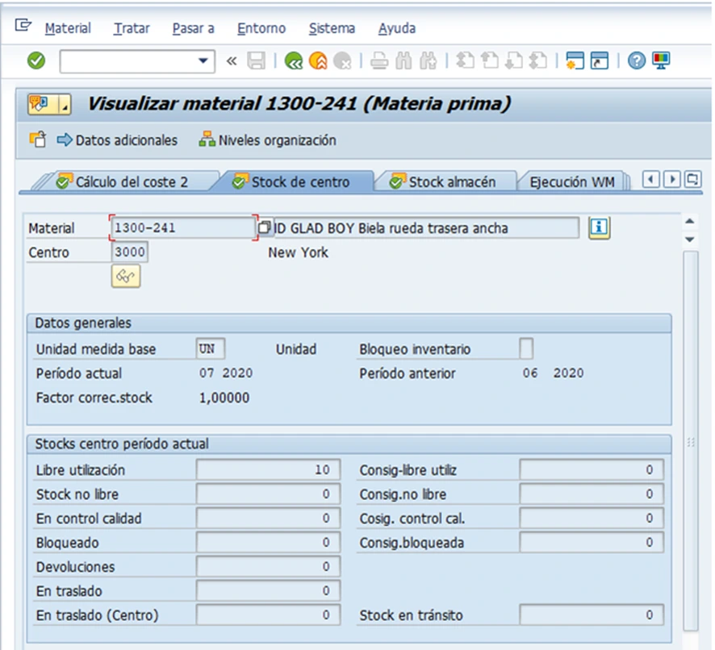The width and height of the screenshot is (715, 650).
Task: Click the orange Exit icon in toolbar
Action: (x=317, y=60)
